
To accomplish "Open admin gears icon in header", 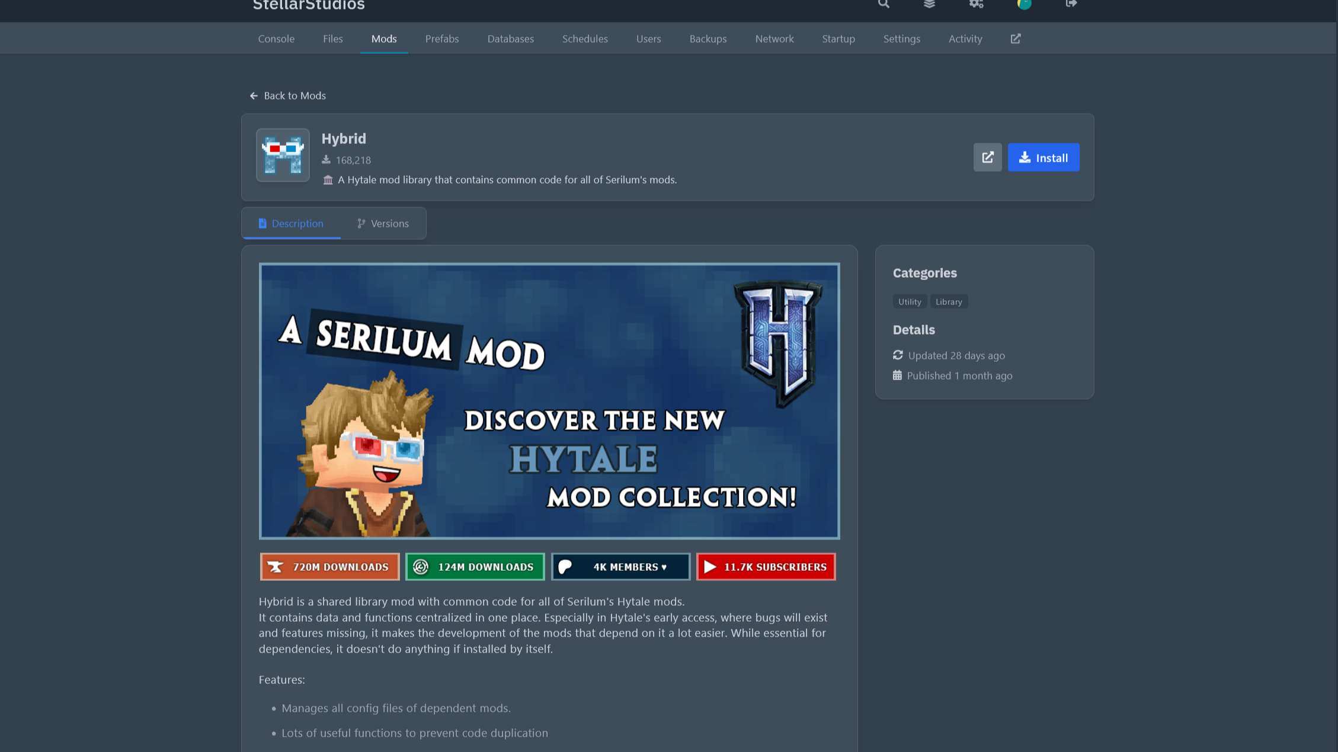I will pos(976,4).
